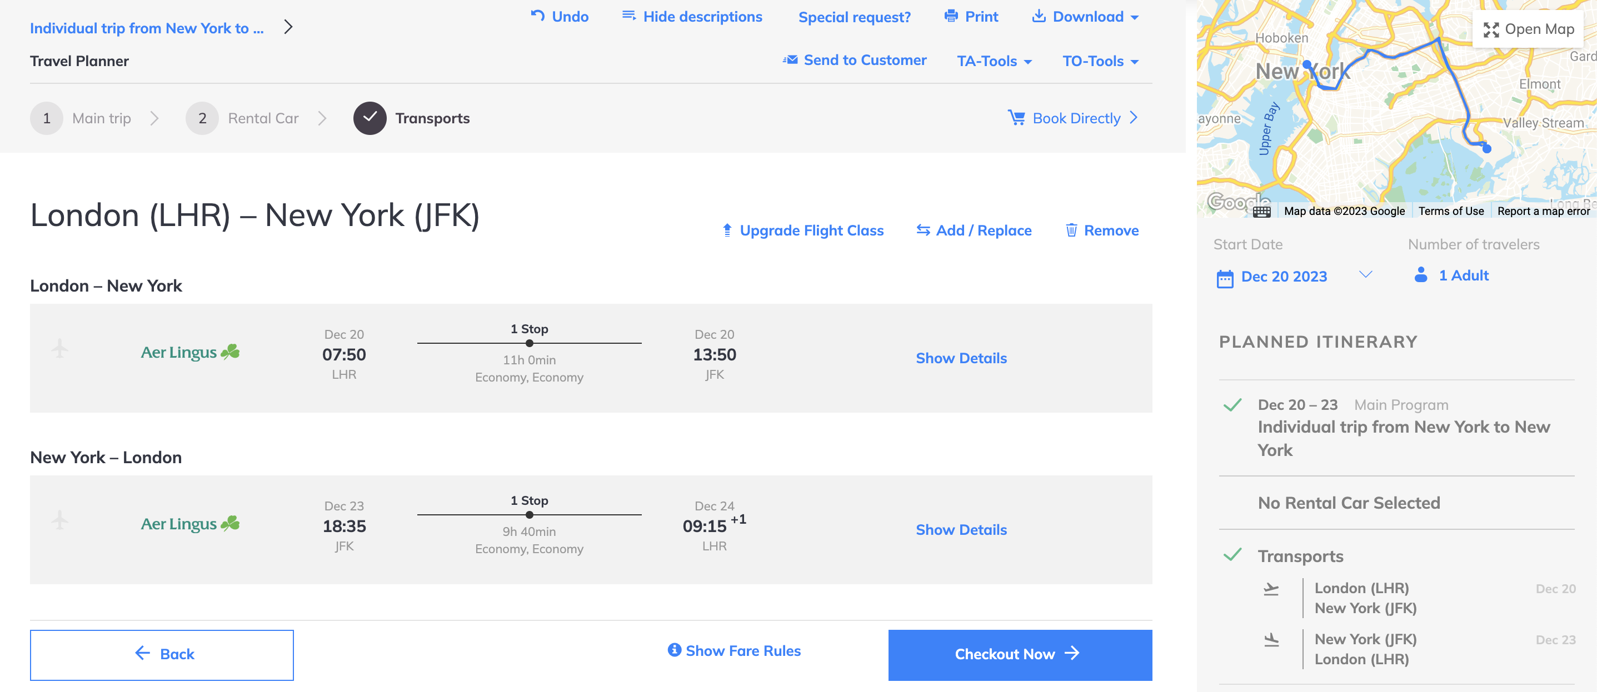Toggle Hide descriptions
The image size is (1597, 692).
click(692, 16)
